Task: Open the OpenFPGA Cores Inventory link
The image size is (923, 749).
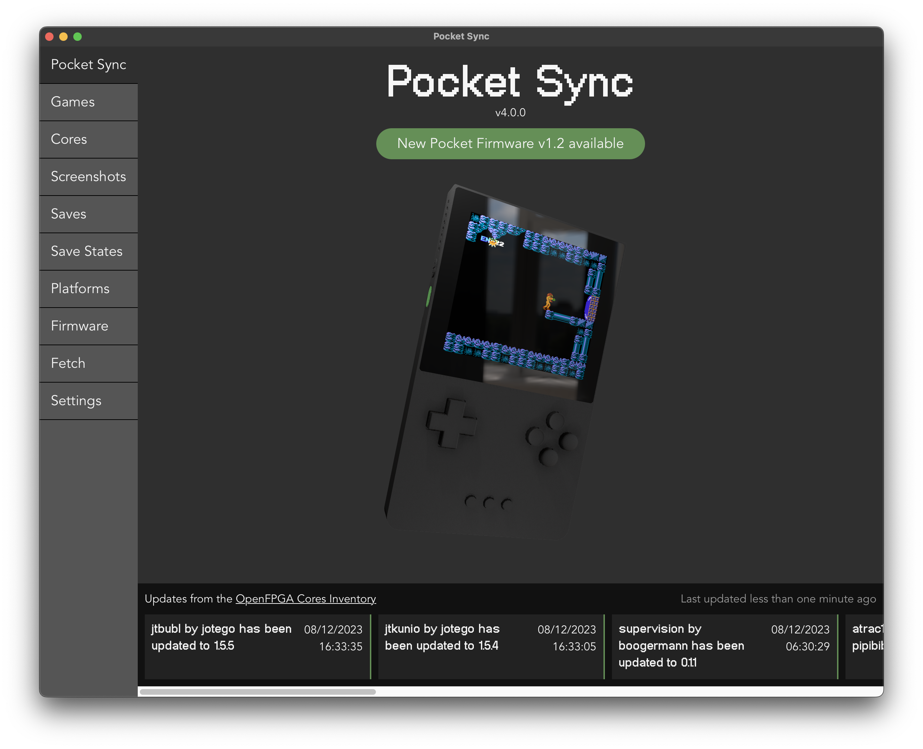Action: click(x=305, y=599)
